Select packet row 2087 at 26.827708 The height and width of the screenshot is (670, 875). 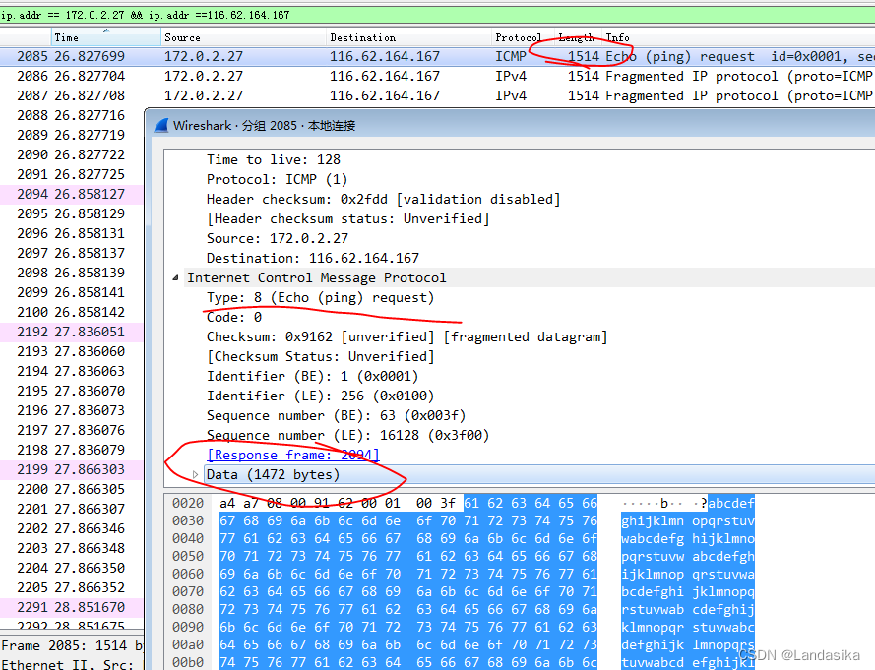pos(437,96)
